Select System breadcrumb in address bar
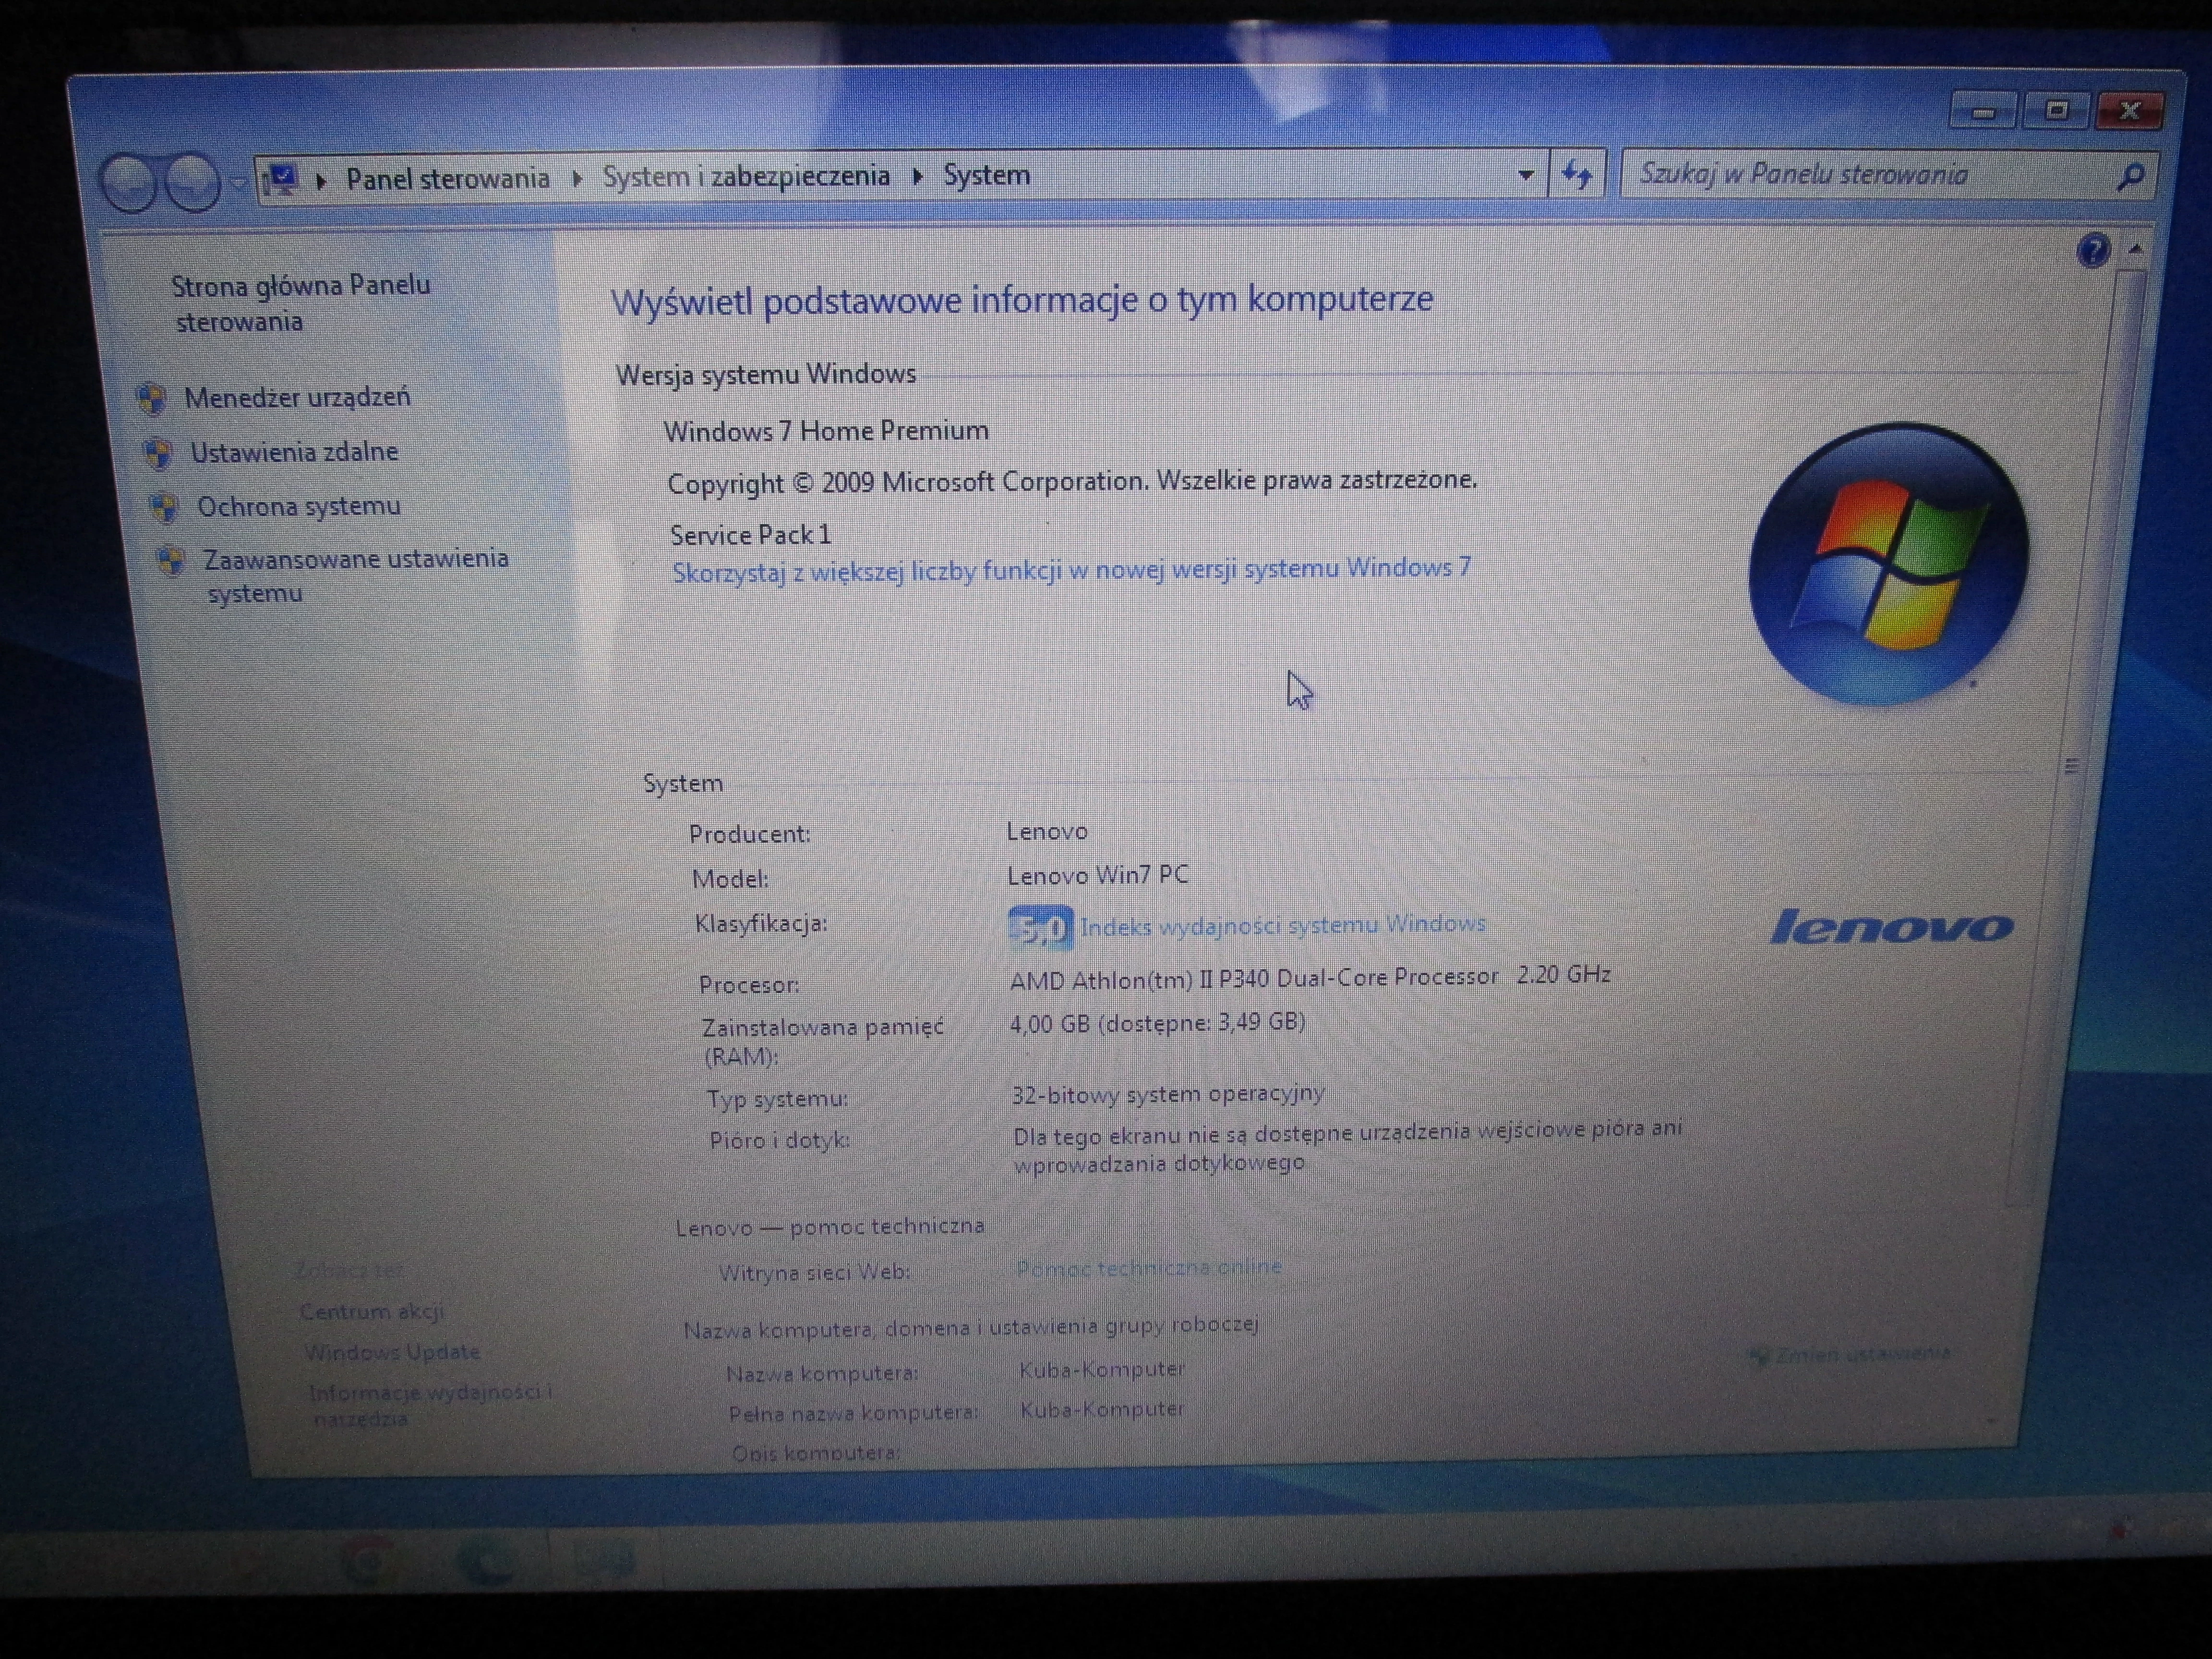The height and width of the screenshot is (1659, 2212). 986,175
